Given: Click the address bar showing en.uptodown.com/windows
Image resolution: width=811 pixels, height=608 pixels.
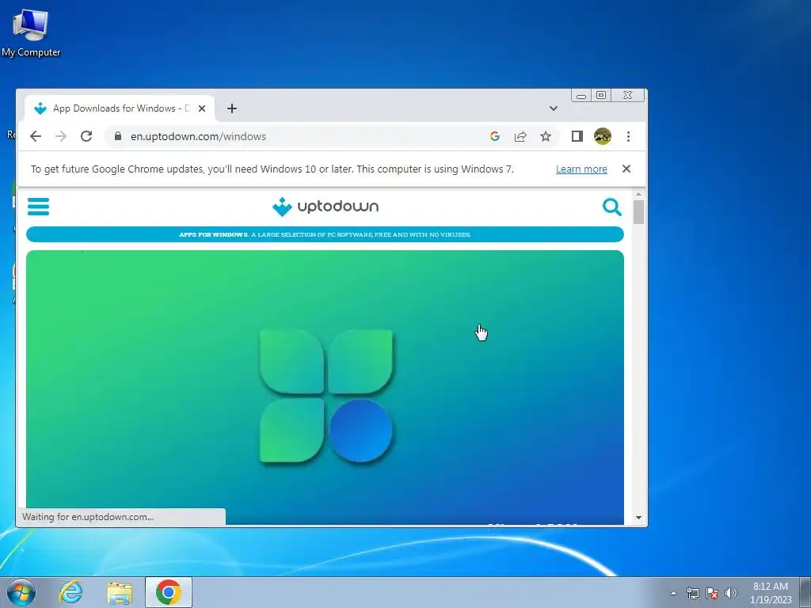Looking at the screenshot, I should [300, 136].
